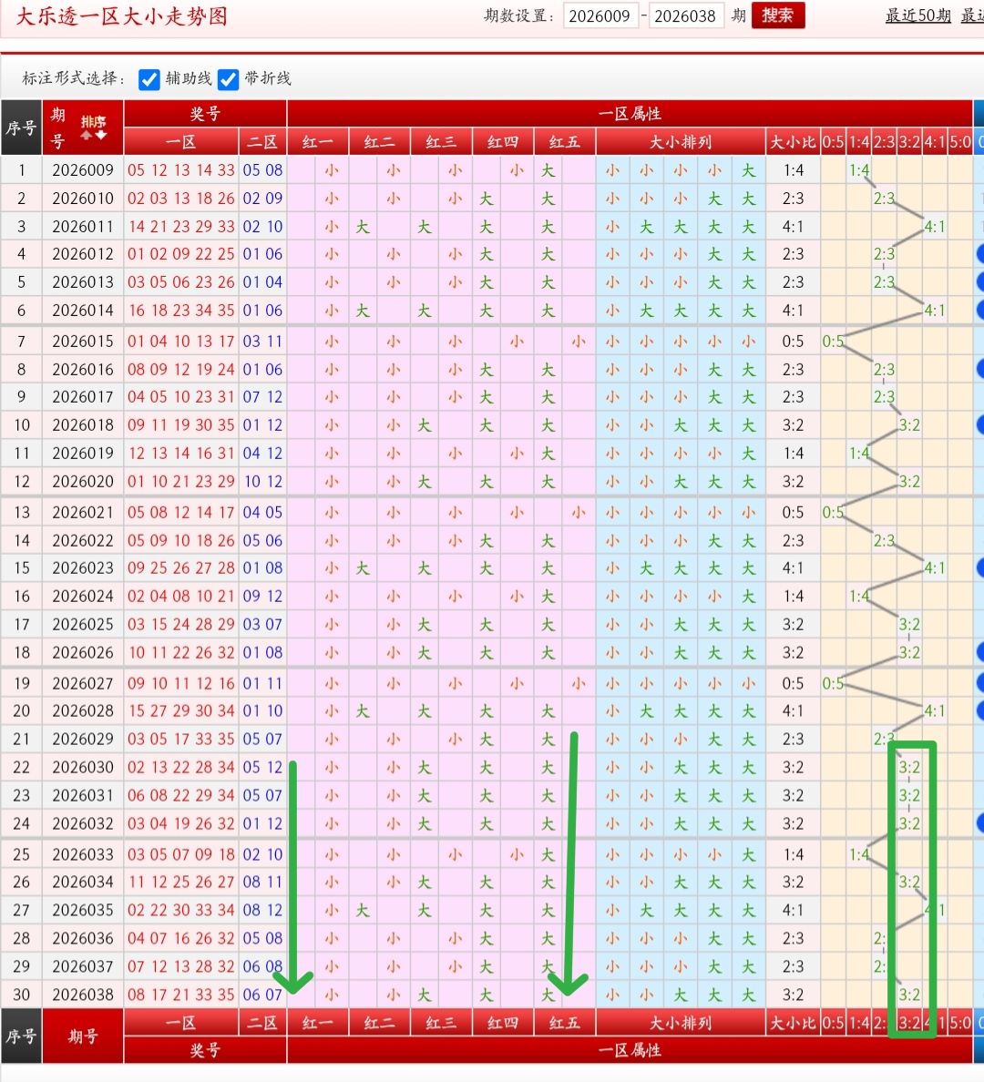This screenshot has width=984, height=1082.
Task: Click the blue dot beside row 2026012
Action: (x=980, y=254)
